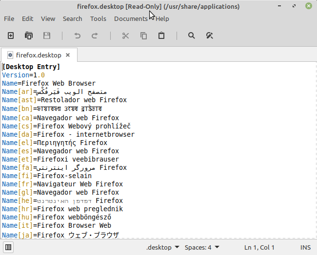This screenshot has width=317, height=255.
Task: Click the Open file toolbar icon
Action: pyautogui.click(x=29, y=36)
